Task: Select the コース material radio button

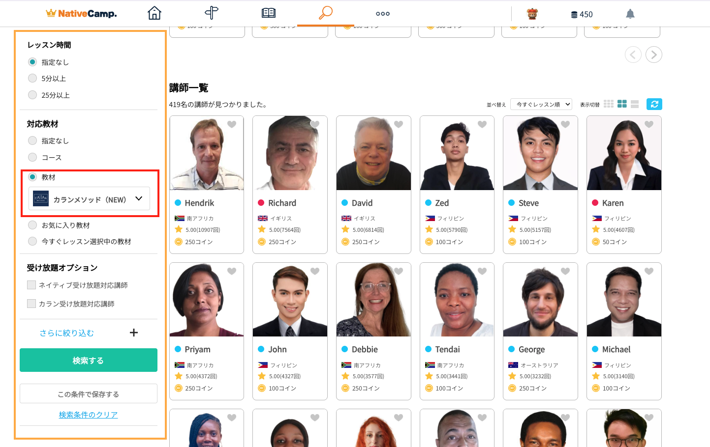Action: coord(32,157)
